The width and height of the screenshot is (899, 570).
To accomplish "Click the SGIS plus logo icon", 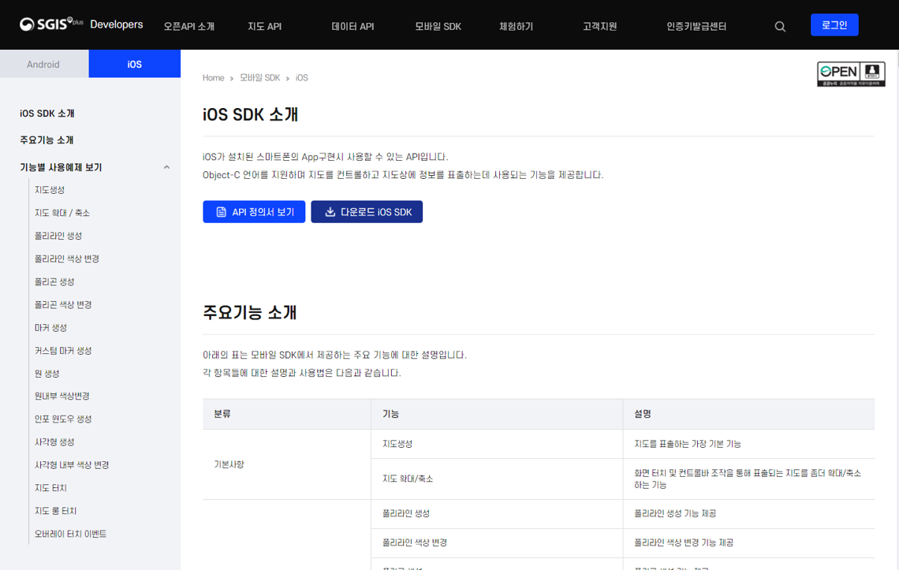I will [x=28, y=24].
